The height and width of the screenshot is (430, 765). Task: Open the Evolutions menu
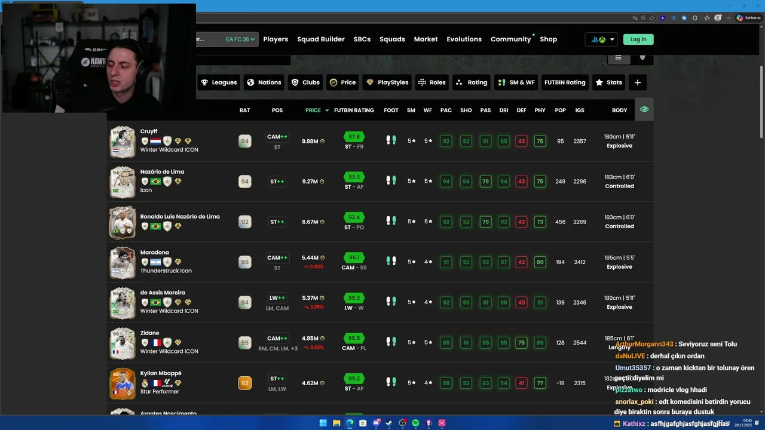coord(464,39)
